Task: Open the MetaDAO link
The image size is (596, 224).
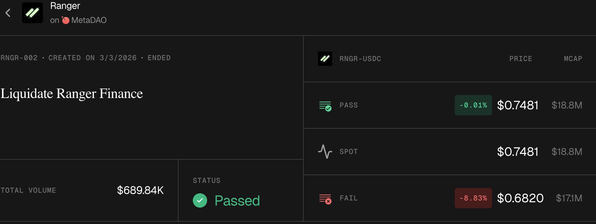Action: pyautogui.click(x=89, y=20)
